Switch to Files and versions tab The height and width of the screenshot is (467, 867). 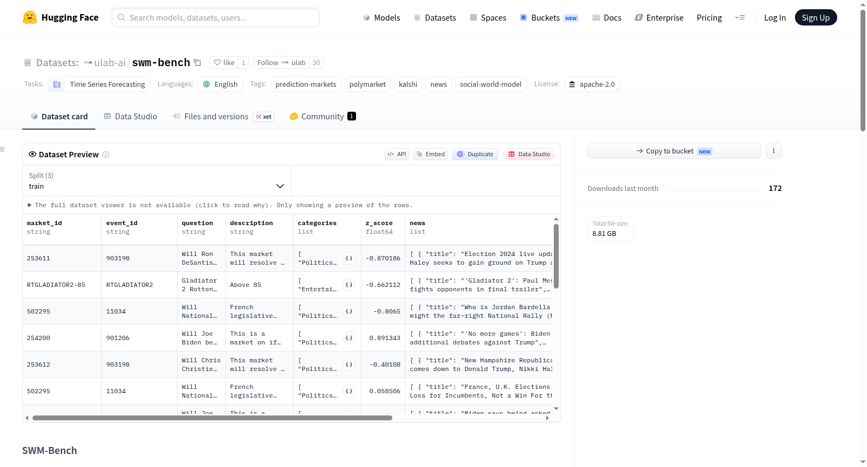pos(223,116)
